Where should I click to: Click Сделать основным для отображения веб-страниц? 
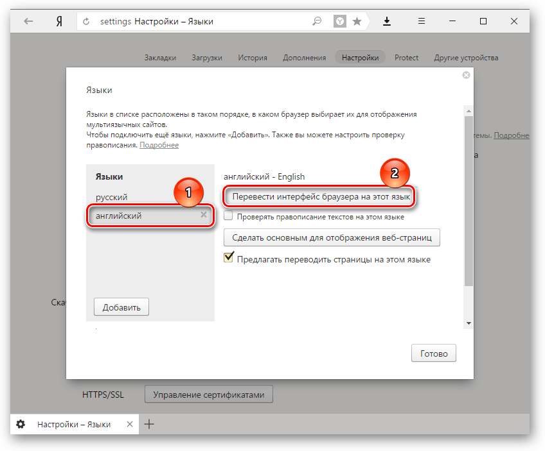click(x=332, y=237)
